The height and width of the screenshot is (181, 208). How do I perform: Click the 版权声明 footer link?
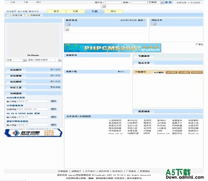pos(104,171)
